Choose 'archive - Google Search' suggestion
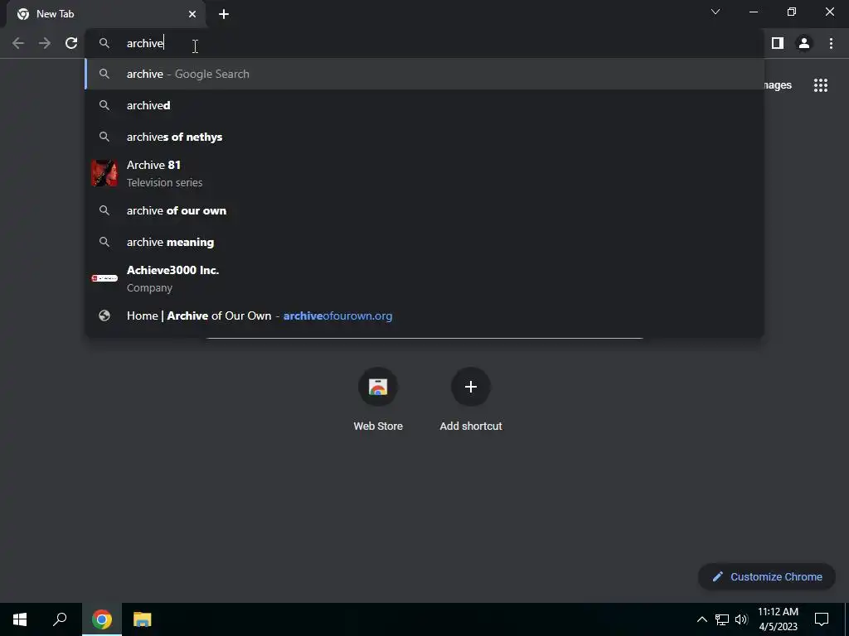This screenshot has width=849, height=636. [425, 74]
